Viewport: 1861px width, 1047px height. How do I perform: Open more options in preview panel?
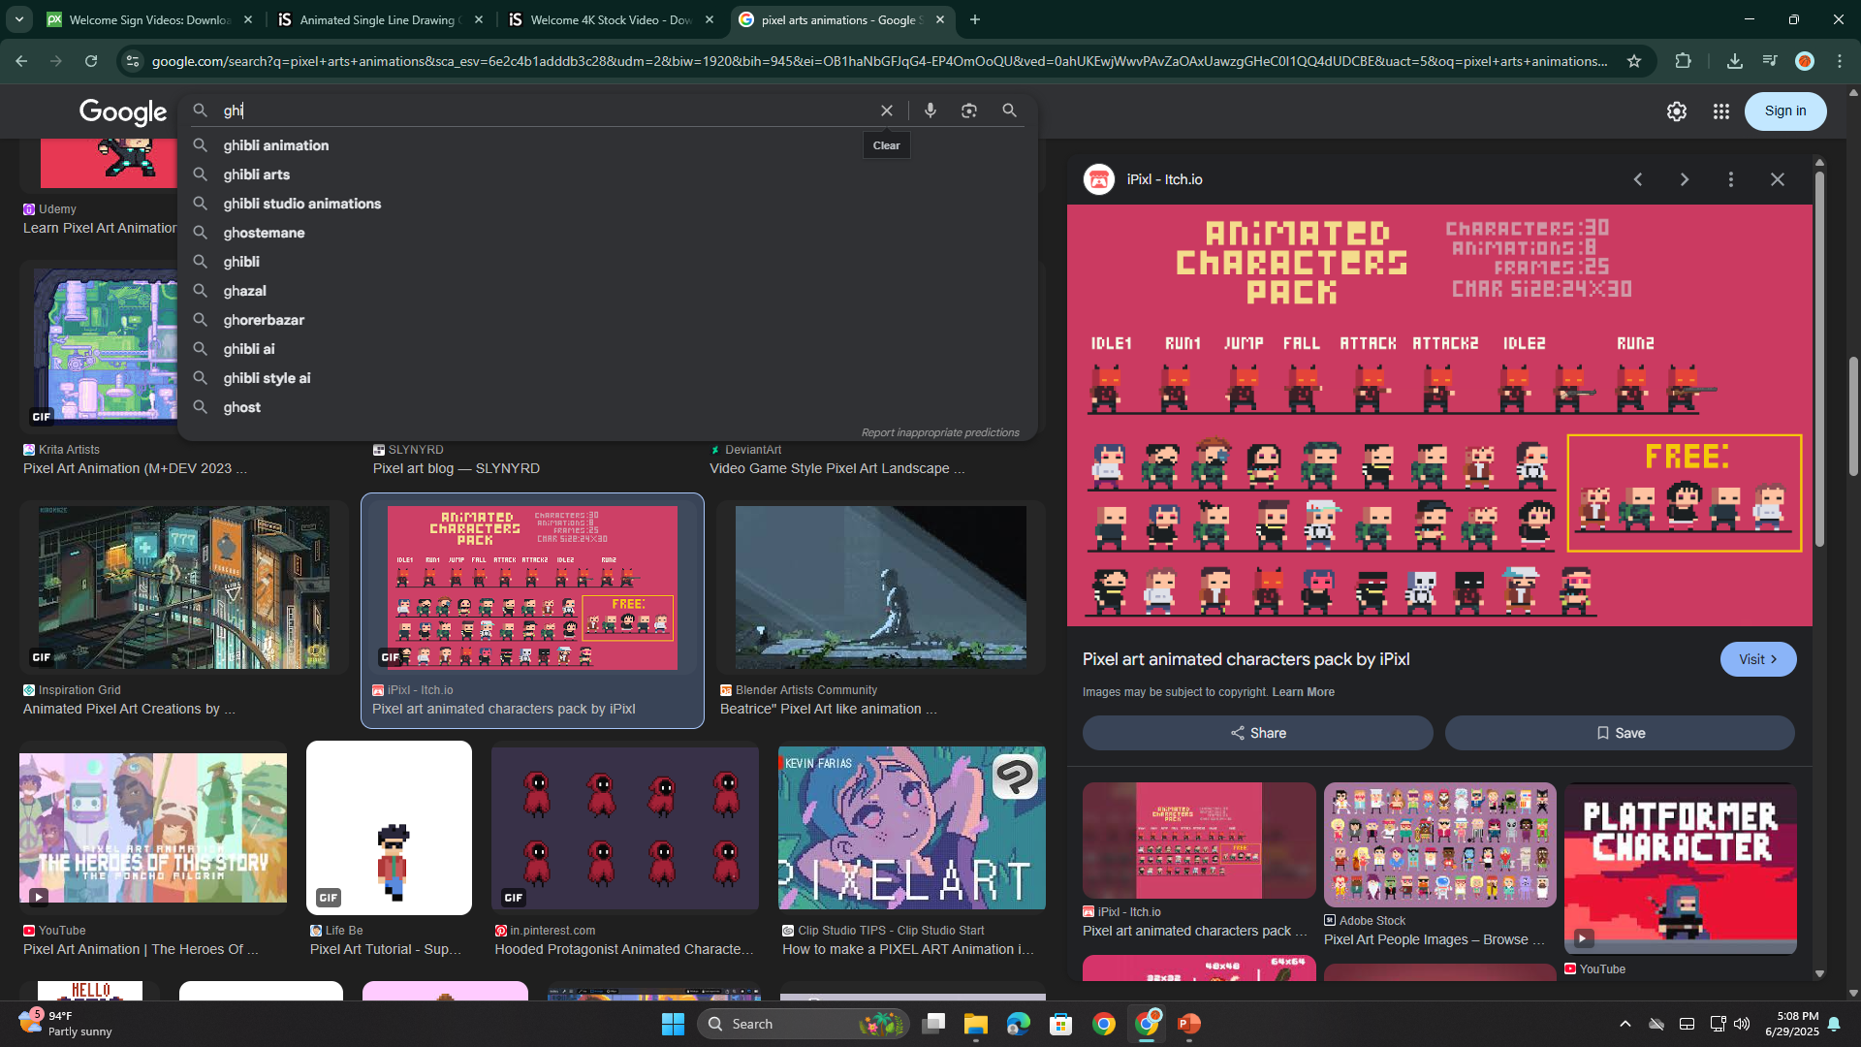coord(1731,179)
